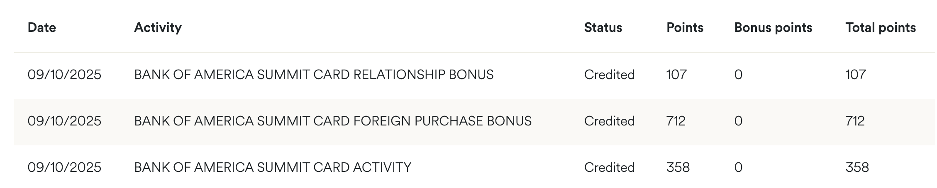Click Credited status in Foreign Purchase Bonus row
The height and width of the screenshot is (188, 937).
click(x=609, y=121)
